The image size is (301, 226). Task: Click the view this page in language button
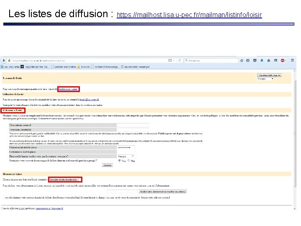269,75
